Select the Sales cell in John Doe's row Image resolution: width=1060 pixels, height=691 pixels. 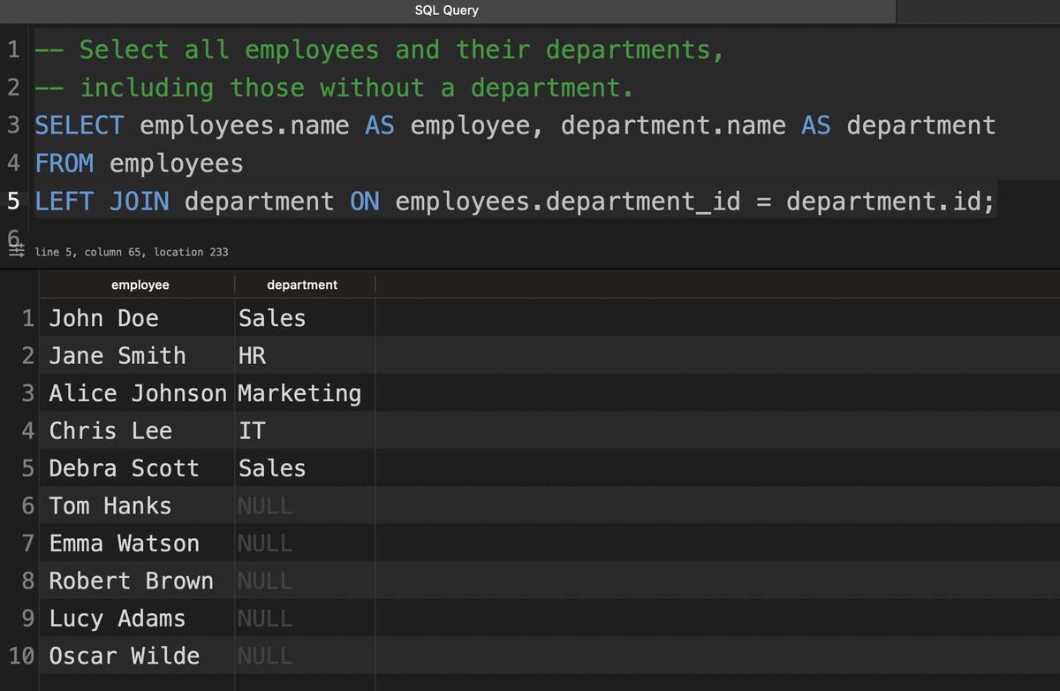[x=306, y=318]
